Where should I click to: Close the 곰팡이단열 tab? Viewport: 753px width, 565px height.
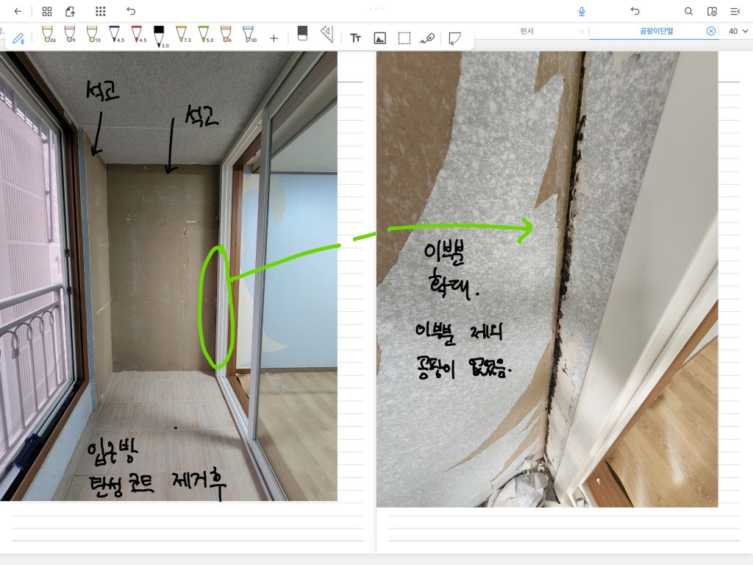click(x=711, y=31)
